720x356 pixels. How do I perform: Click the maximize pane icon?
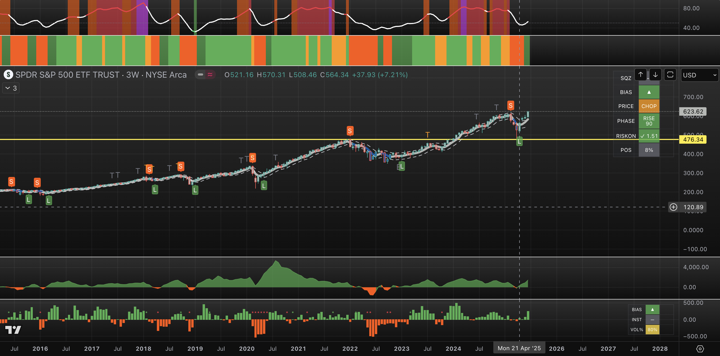pos(670,74)
